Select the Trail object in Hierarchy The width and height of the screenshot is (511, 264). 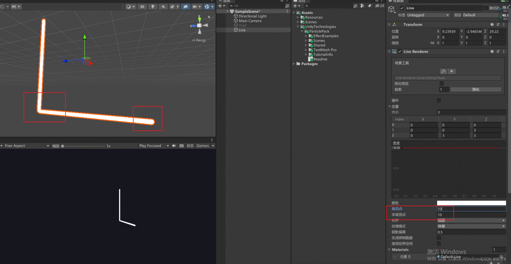tap(243, 26)
